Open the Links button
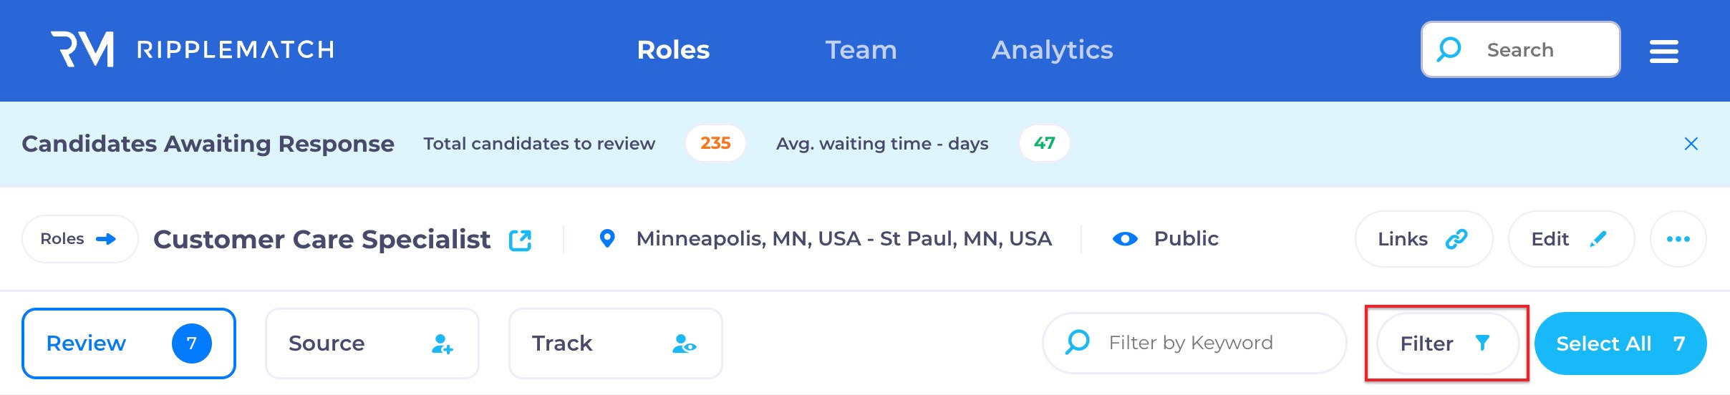Image resolution: width=1730 pixels, height=395 pixels. click(x=1423, y=239)
